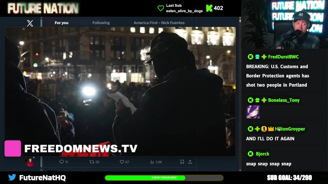Click the Twitter bird icon in footer
This screenshot has height=184, width=328.
click(12, 177)
